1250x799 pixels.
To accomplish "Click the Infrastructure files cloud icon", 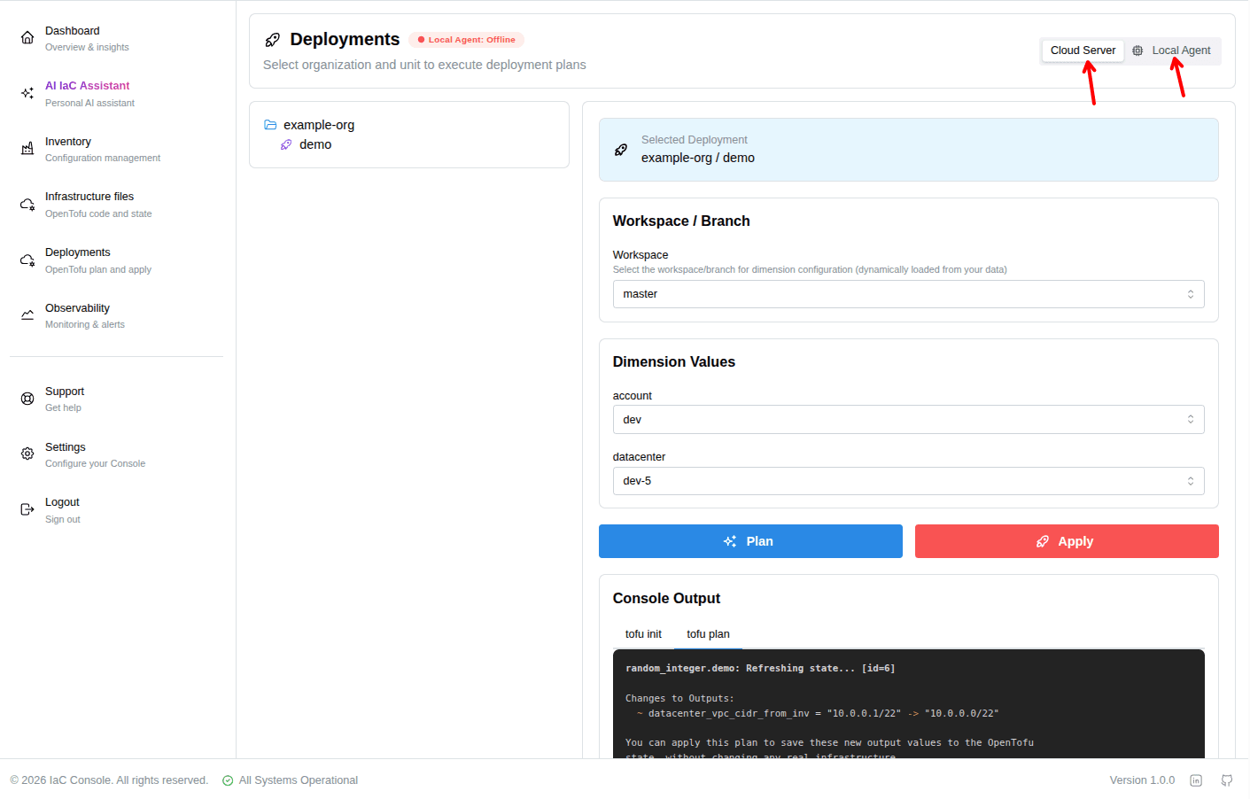I will [x=27, y=203].
